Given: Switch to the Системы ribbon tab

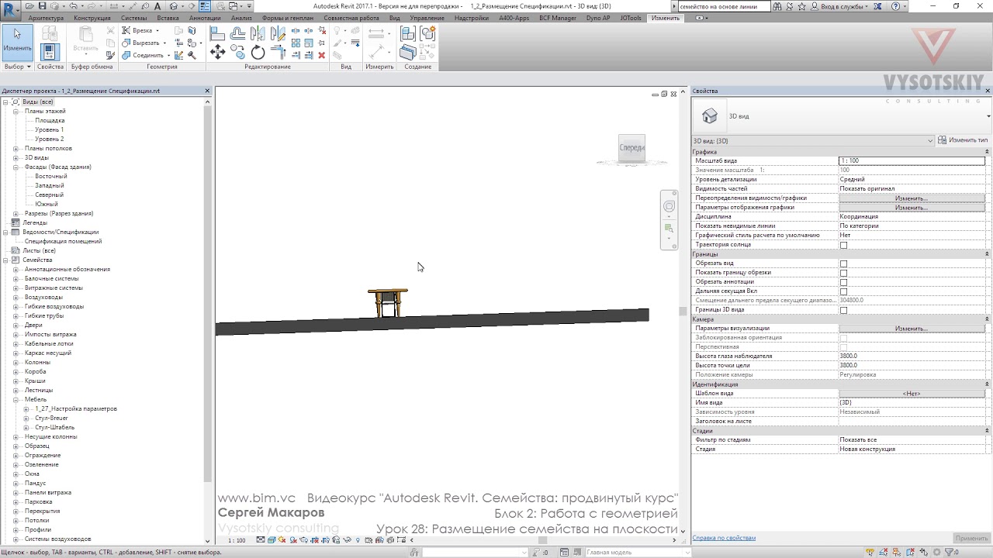Looking at the screenshot, I should 133,18.
